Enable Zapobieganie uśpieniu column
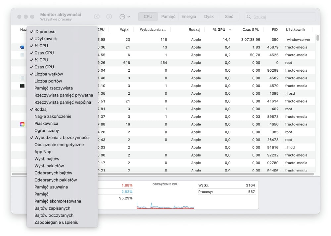 (62, 222)
